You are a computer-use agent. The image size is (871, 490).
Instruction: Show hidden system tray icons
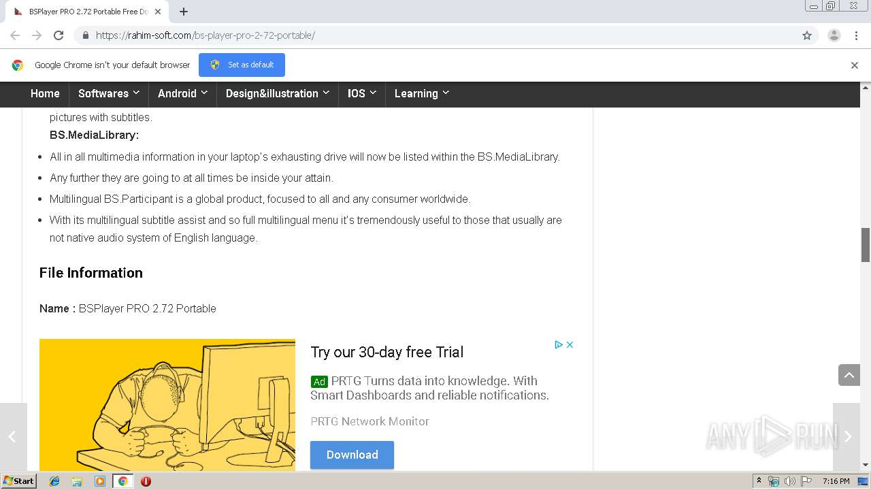coord(759,481)
